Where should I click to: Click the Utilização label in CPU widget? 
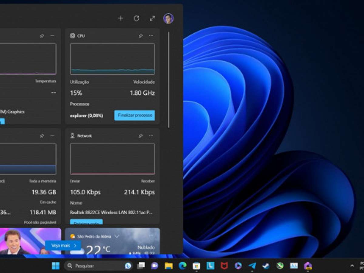79,82
